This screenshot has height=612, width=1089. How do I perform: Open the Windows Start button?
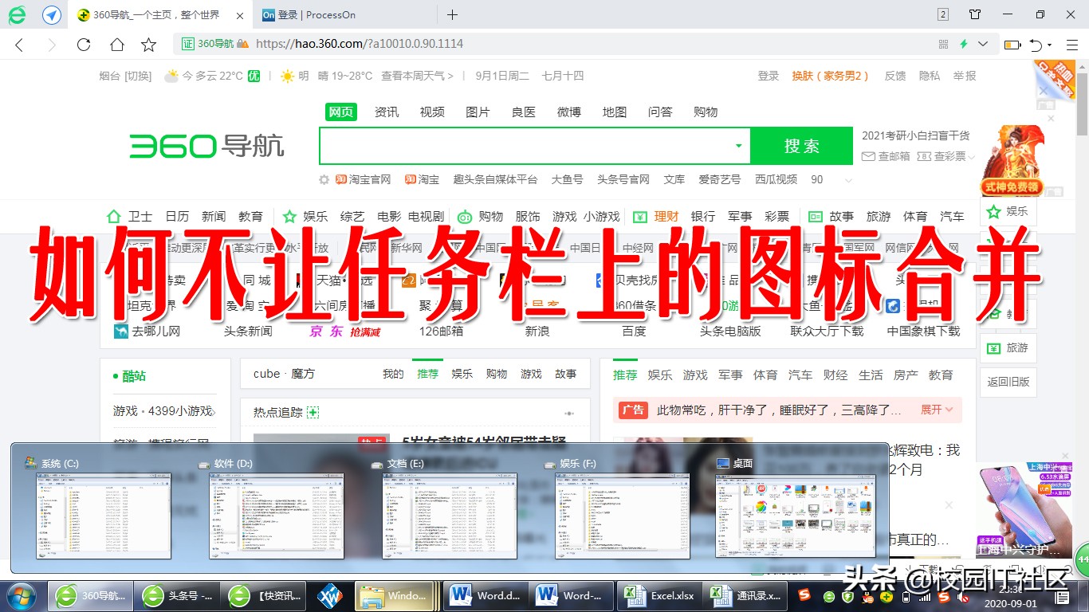22,596
